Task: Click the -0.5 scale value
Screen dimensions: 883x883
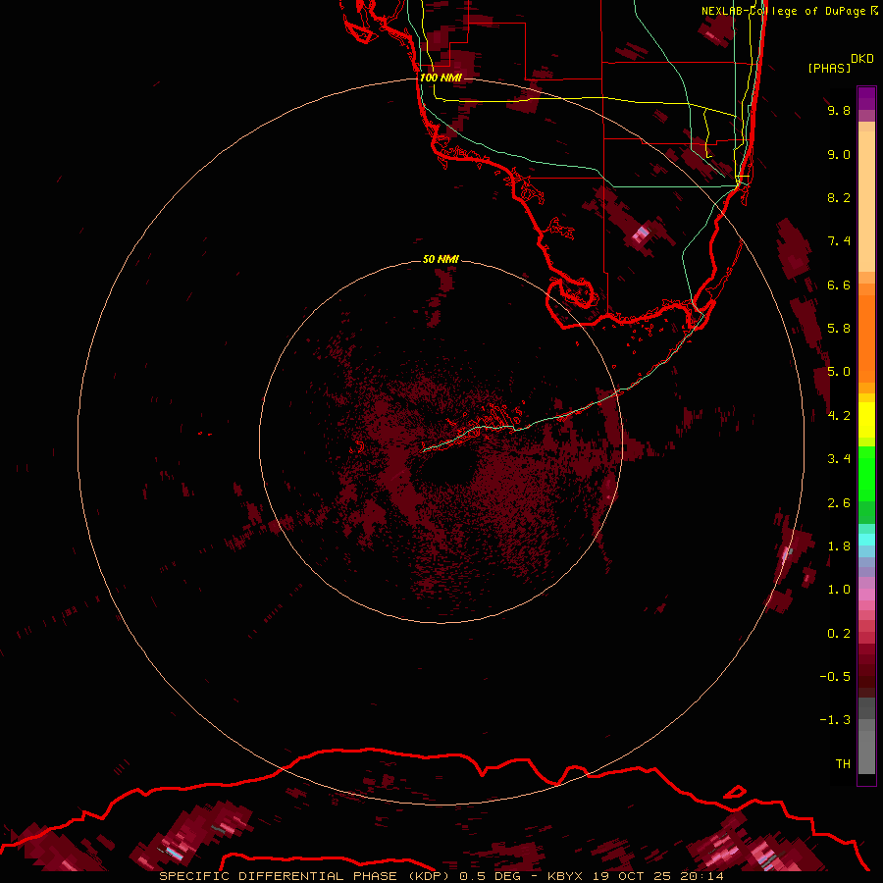Action: (x=835, y=677)
